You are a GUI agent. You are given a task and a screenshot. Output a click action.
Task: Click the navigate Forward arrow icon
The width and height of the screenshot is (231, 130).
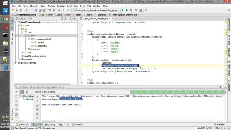tap(64, 10)
